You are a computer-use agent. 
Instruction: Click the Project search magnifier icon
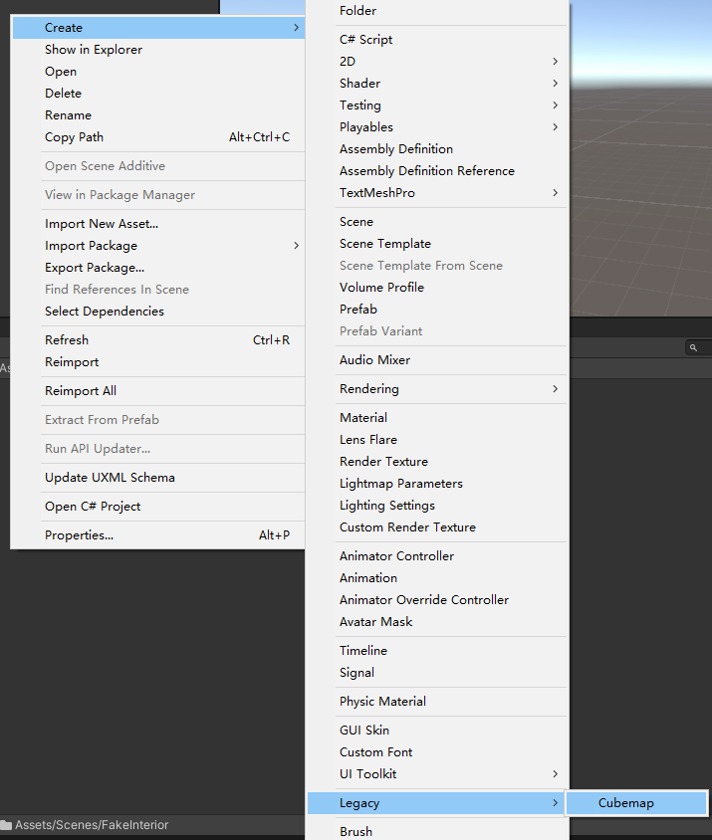coord(693,347)
